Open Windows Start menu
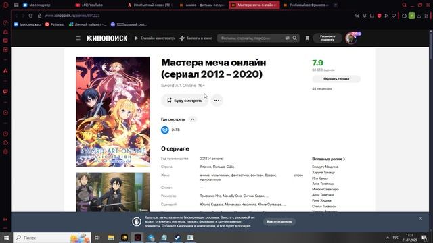The width and height of the screenshot is (433, 243). point(6,238)
